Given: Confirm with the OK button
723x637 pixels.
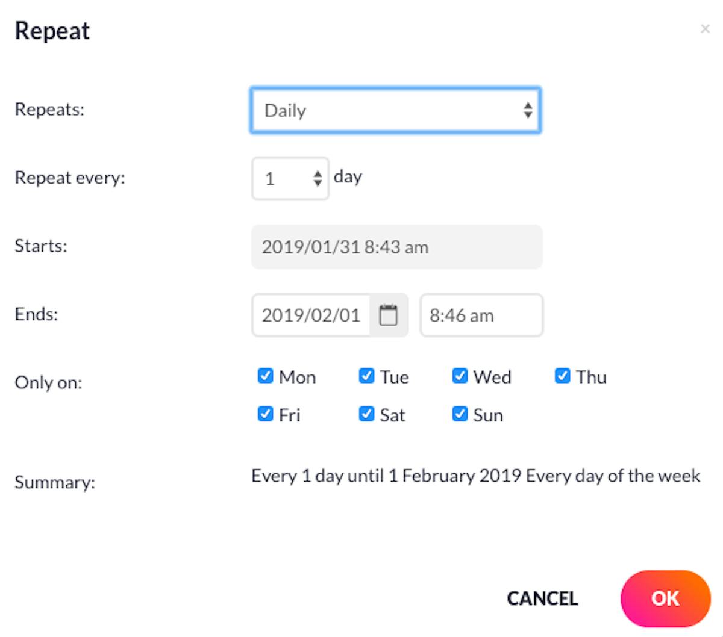Looking at the screenshot, I should [665, 598].
